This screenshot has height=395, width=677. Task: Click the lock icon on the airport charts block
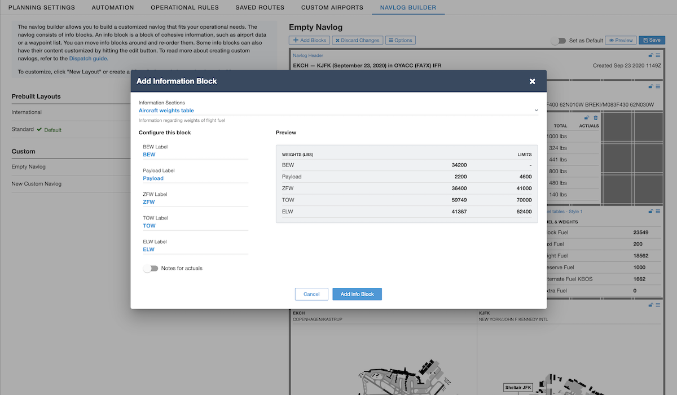[x=651, y=305]
